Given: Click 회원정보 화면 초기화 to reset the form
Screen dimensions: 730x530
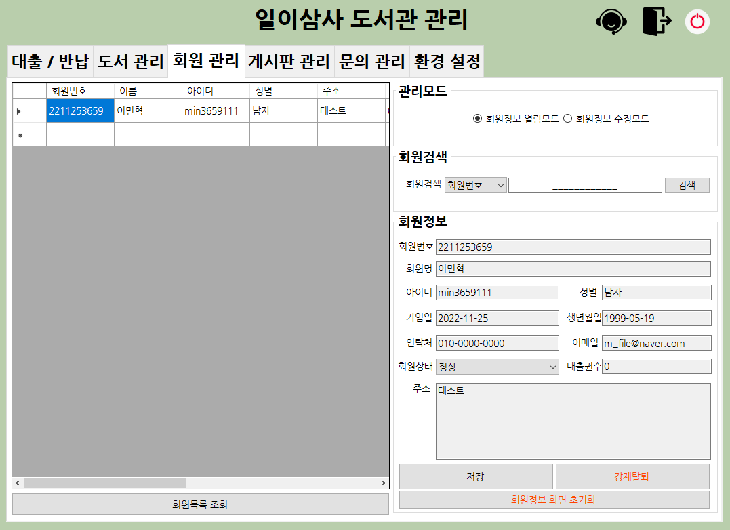Looking at the screenshot, I should coord(554,500).
